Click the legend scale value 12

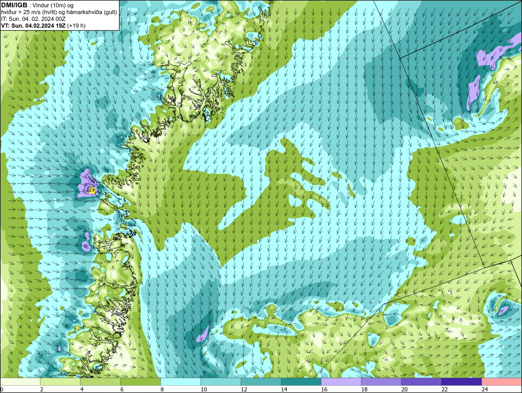(x=244, y=389)
